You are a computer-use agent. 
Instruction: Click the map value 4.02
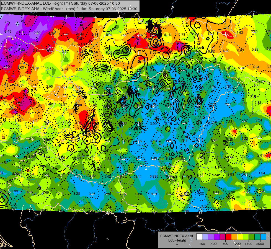29,210
